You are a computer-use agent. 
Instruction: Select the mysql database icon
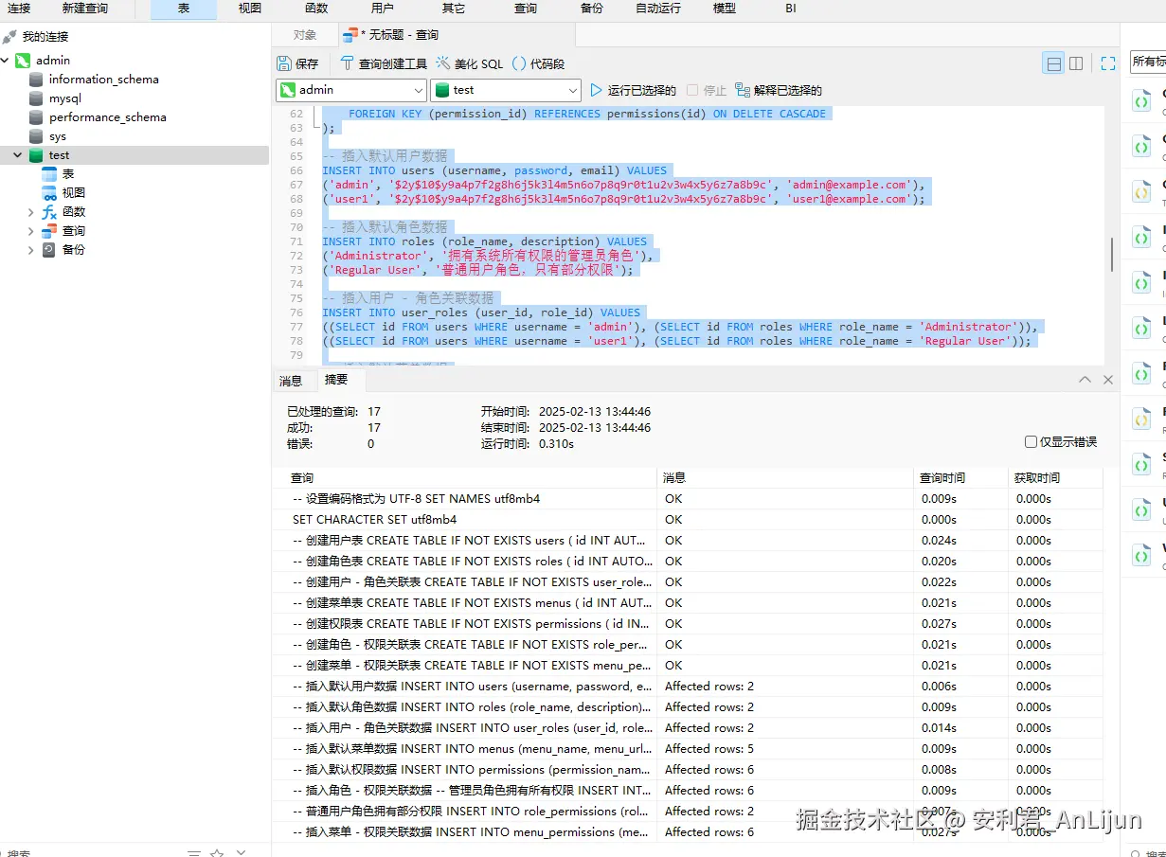[x=36, y=98]
